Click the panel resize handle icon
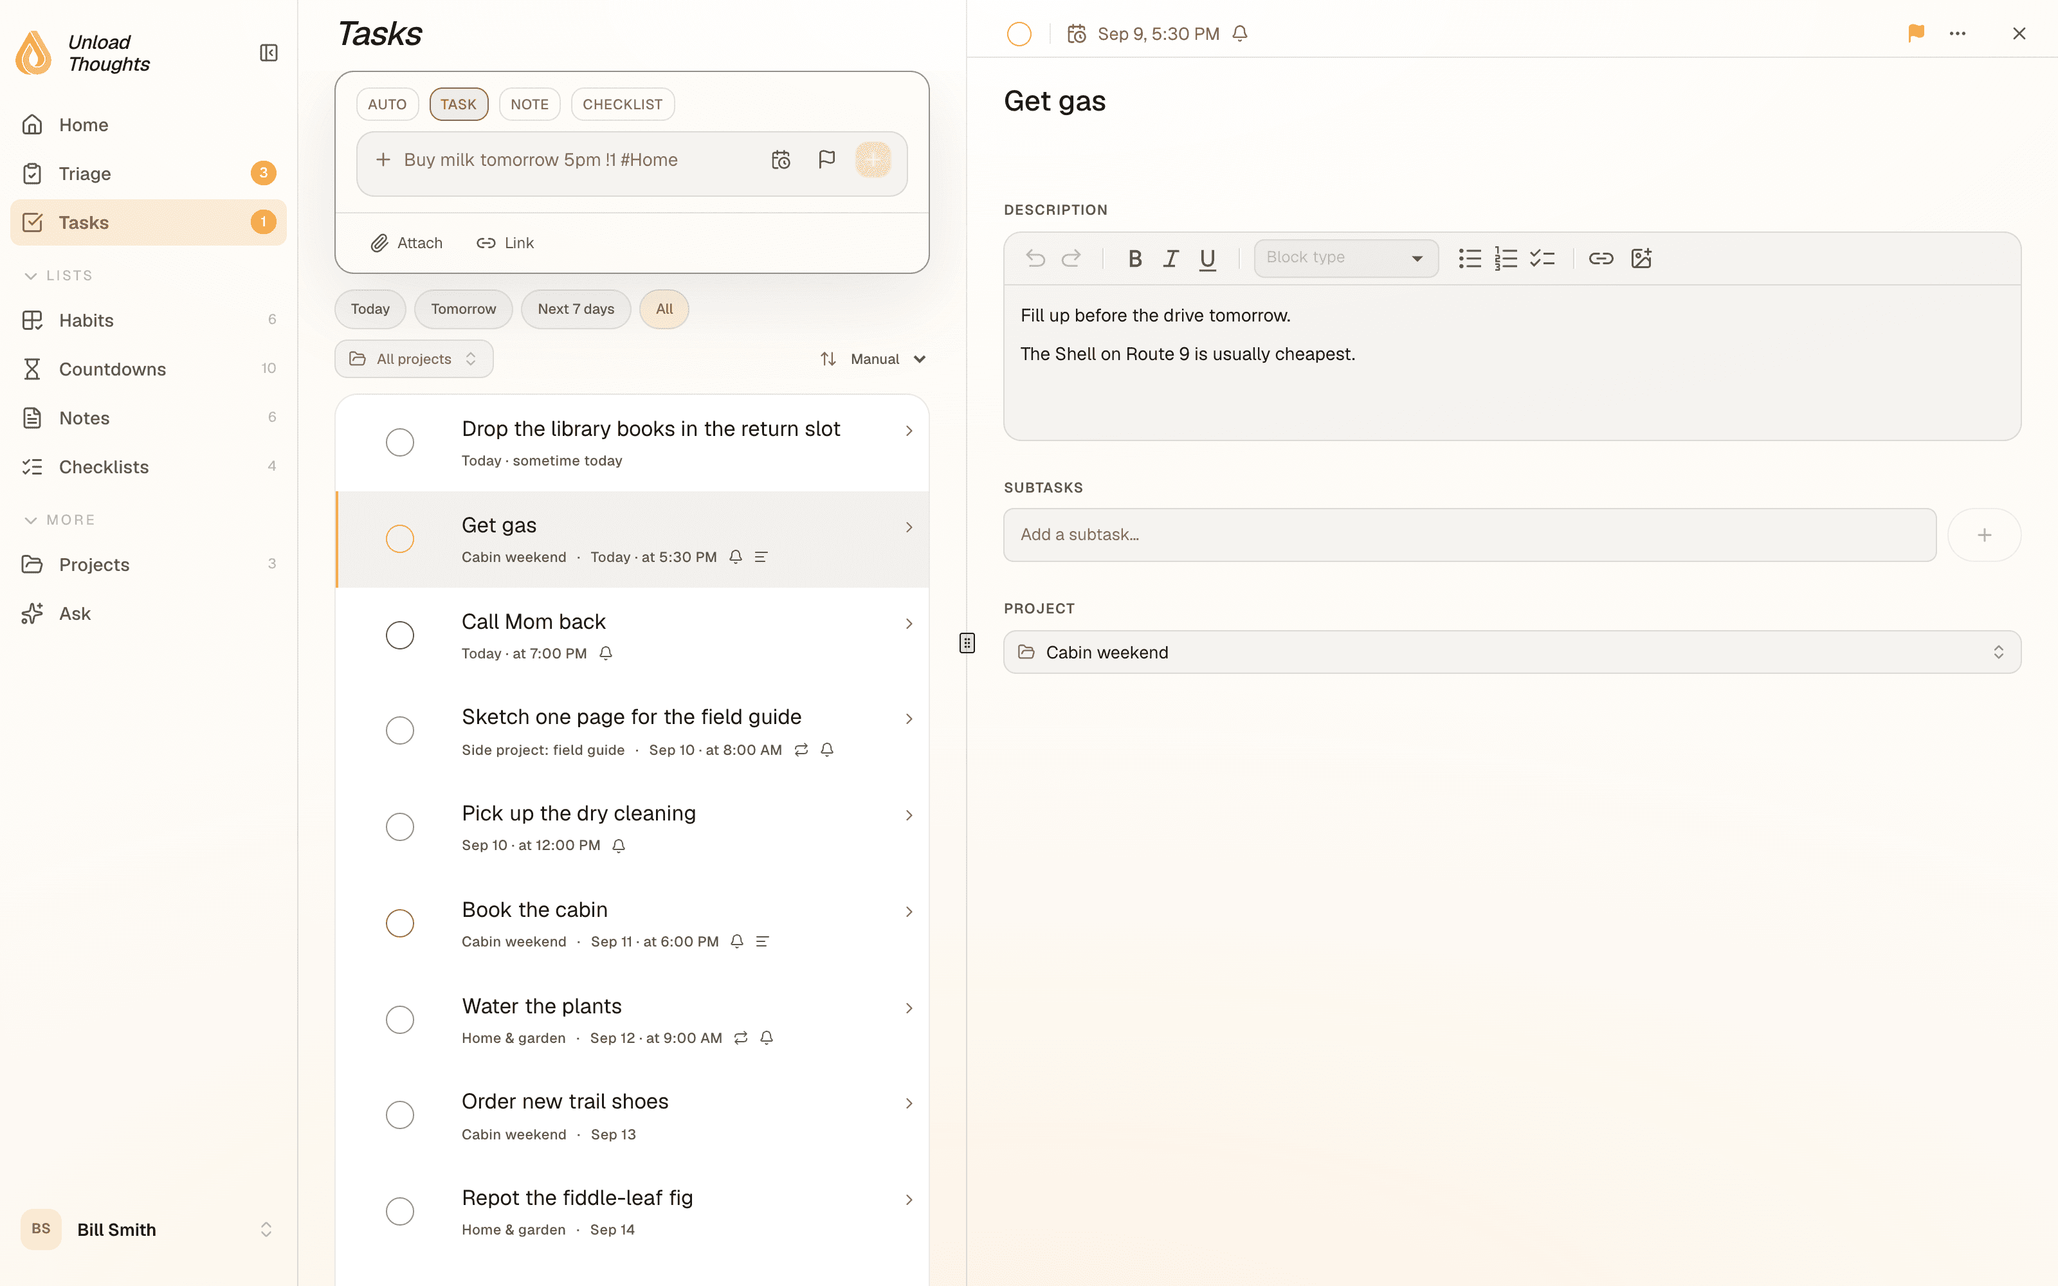 click(967, 643)
